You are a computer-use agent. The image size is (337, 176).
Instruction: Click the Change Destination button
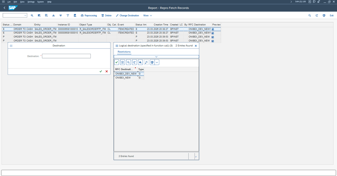pyautogui.click(x=127, y=16)
